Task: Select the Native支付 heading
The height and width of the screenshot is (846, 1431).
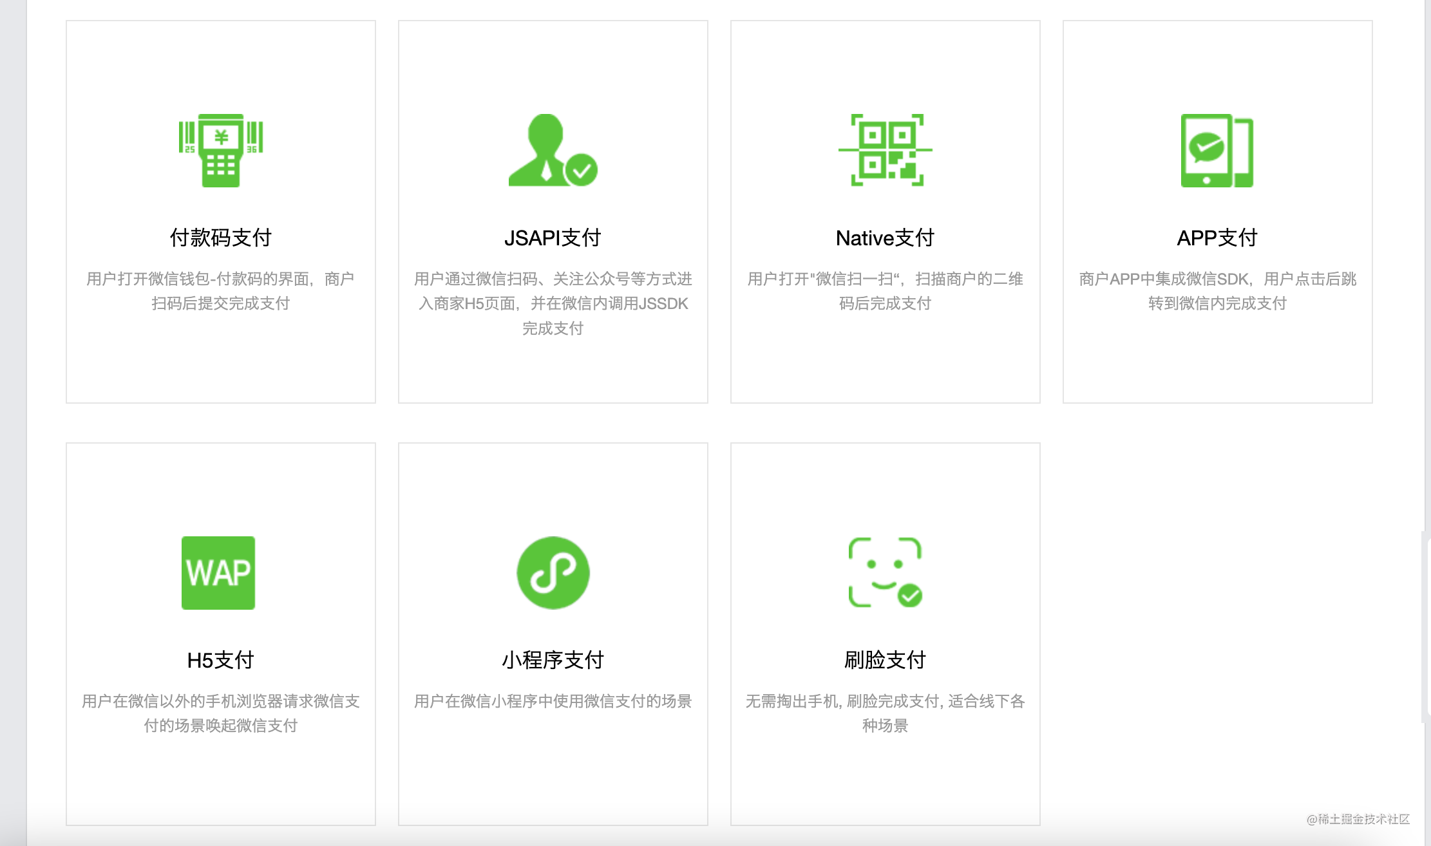Action: (x=885, y=238)
